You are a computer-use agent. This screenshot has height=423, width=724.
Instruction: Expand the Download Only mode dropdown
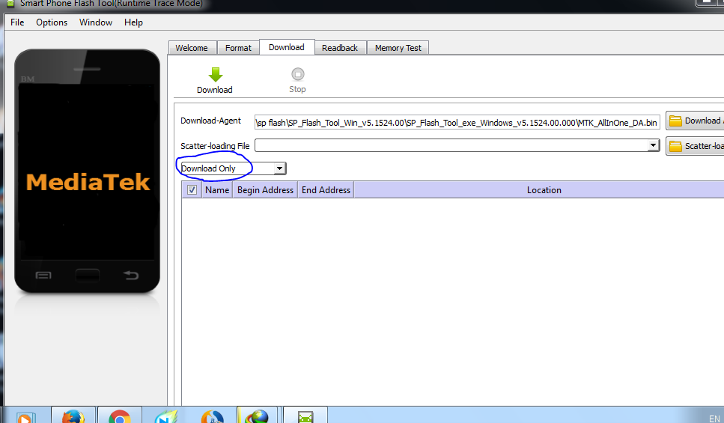279,168
